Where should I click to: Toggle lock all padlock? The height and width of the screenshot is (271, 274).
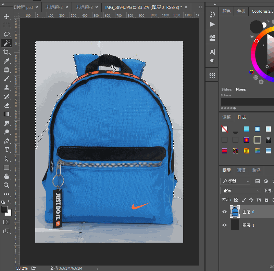pos(266,200)
